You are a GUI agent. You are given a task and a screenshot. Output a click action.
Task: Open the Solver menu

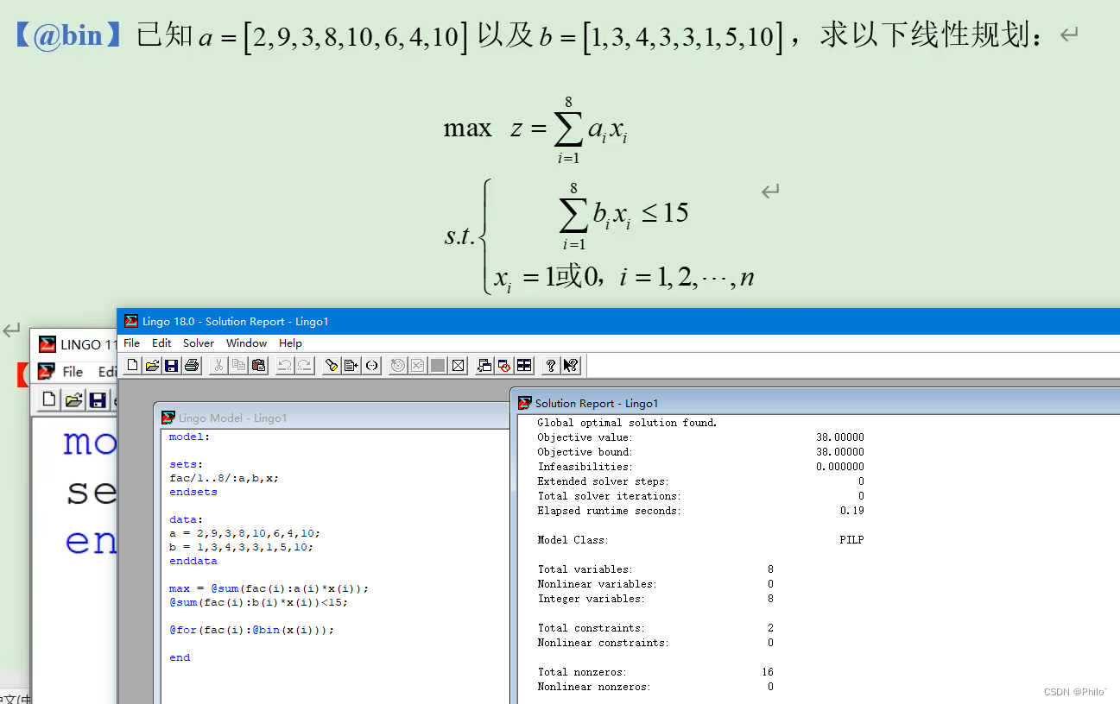[199, 343]
